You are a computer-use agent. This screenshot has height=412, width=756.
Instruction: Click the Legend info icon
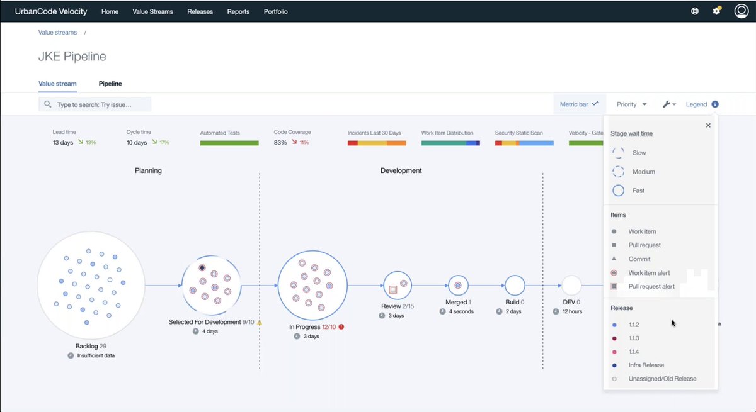[714, 104]
